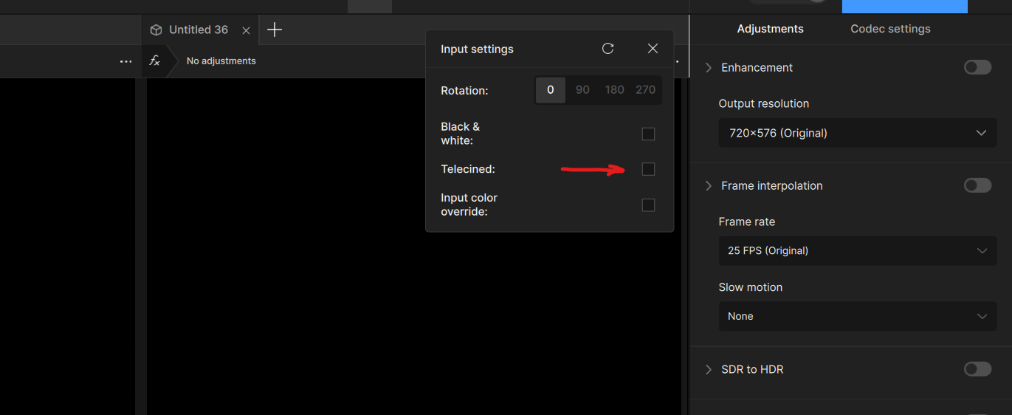
Task: Open the Slow motion dropdown
Action: click(857, 316)
